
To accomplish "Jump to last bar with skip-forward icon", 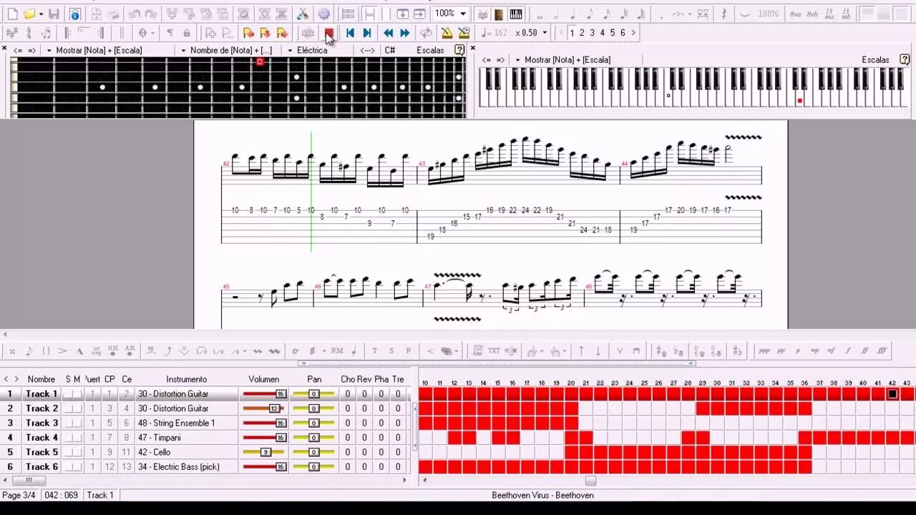I will tap(366, 33).
